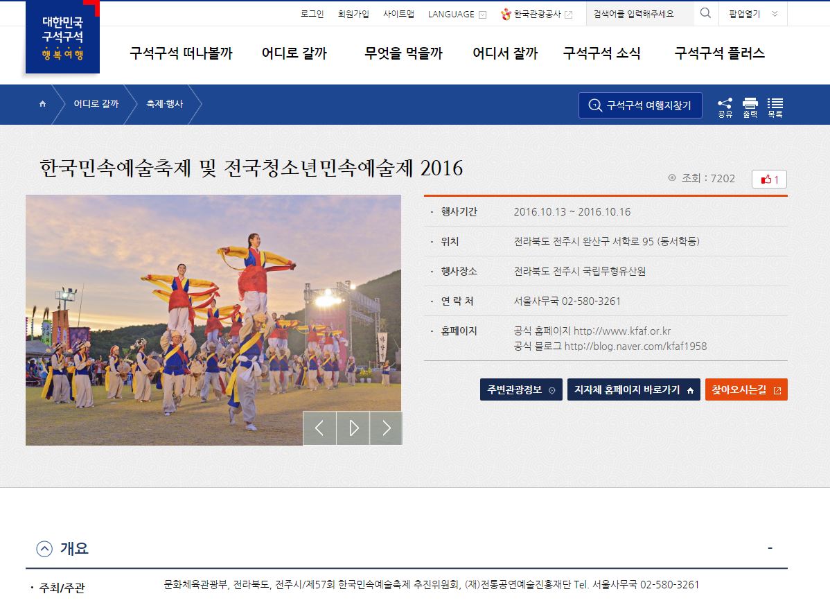Screen dimensions: 830x605
Task: Open the 무엇을 먹을까 main menu
Action: (403, 53)
